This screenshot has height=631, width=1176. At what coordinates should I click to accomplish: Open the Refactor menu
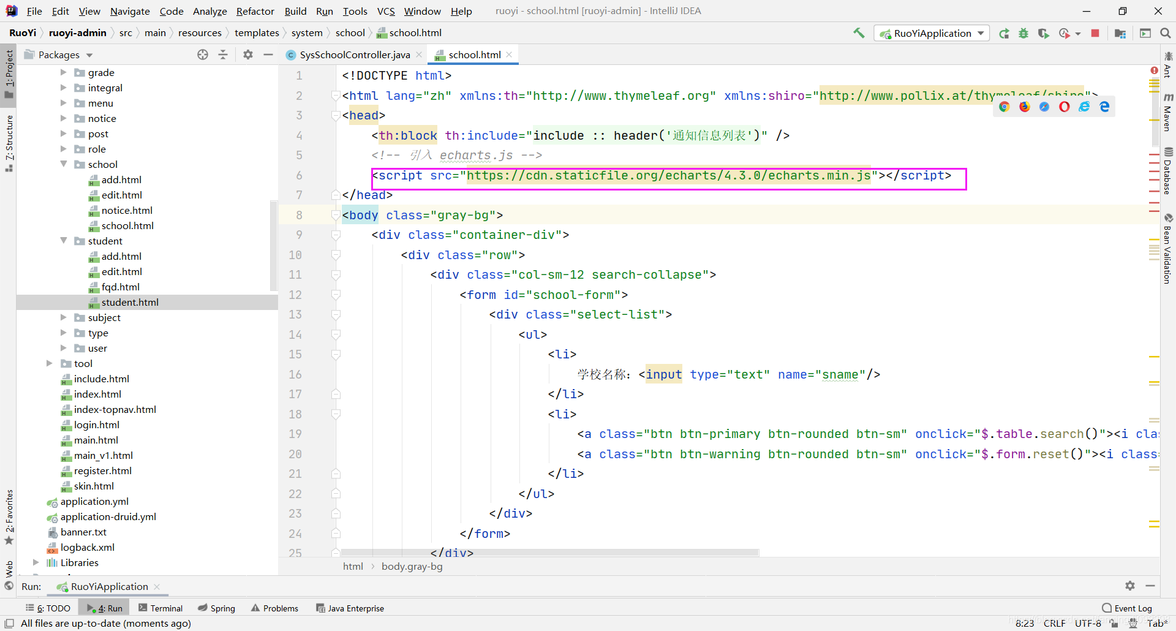click(255, 11)
